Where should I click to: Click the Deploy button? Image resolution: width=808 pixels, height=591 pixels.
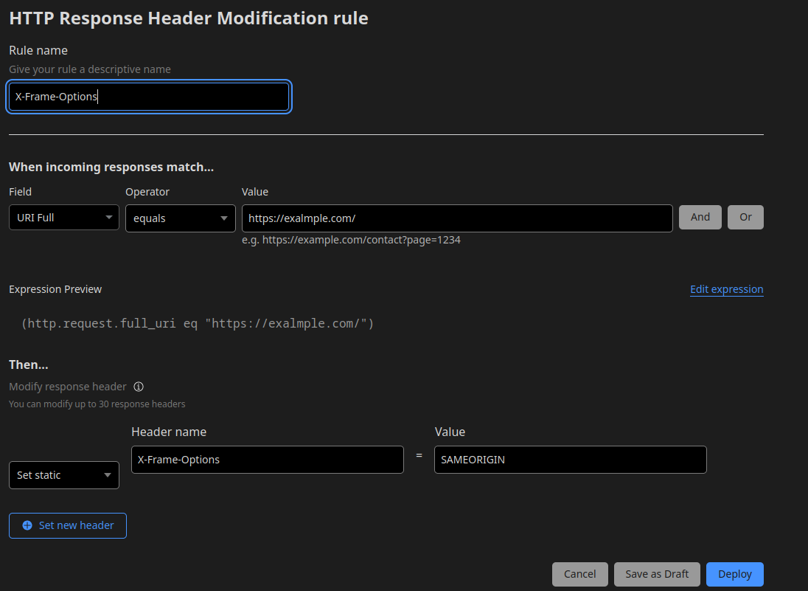pyautogui.click(x=734, y=574)
